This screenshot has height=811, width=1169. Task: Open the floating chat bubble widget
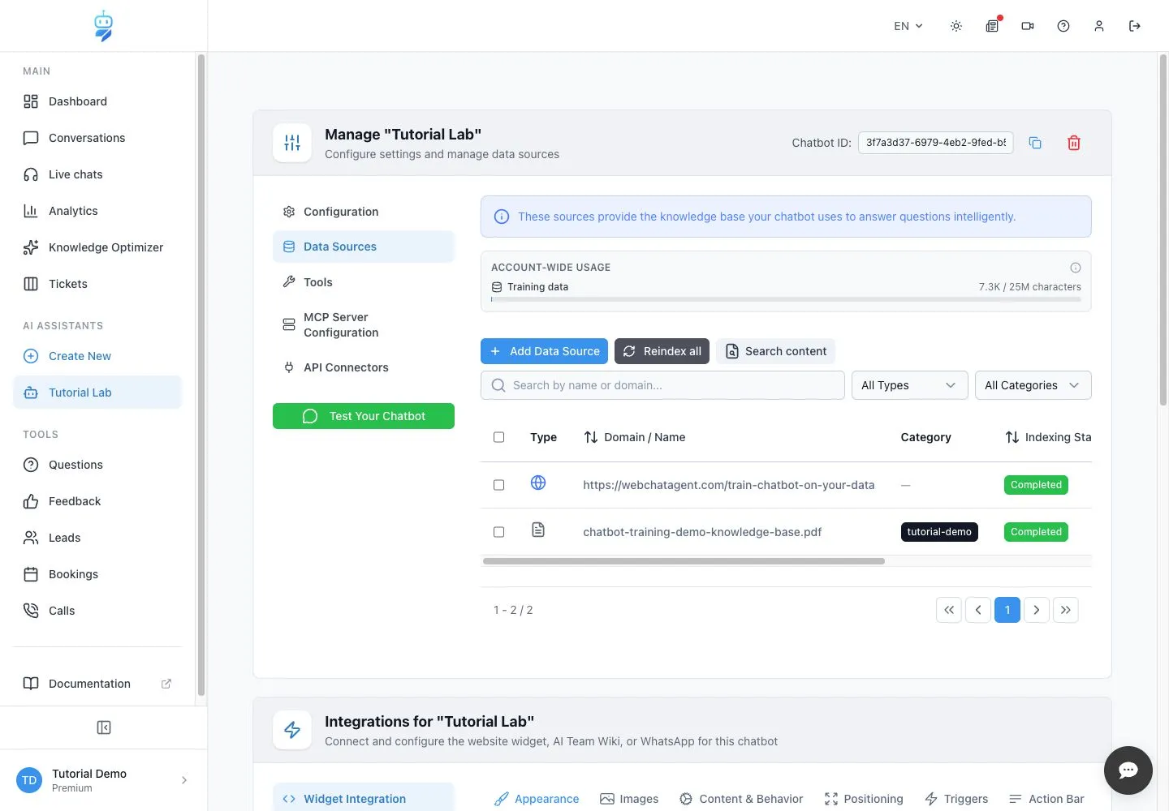click(x=1128, y=770)
